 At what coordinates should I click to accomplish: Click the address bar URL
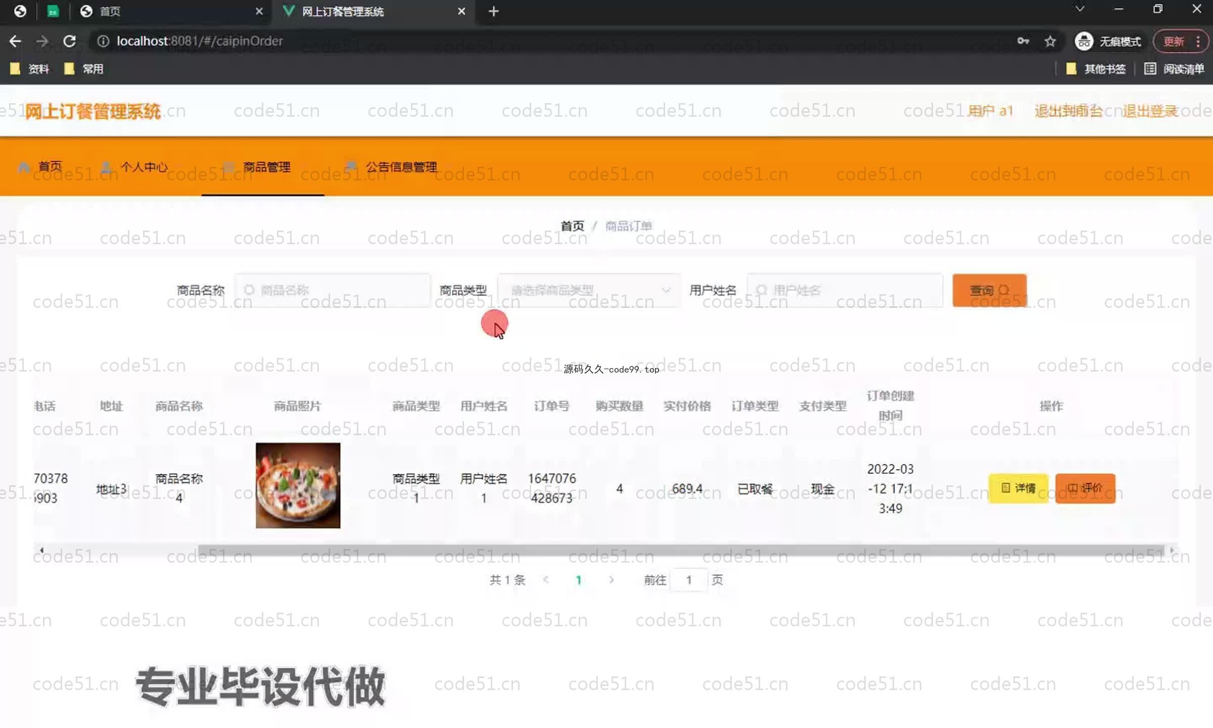pos(200,41)
